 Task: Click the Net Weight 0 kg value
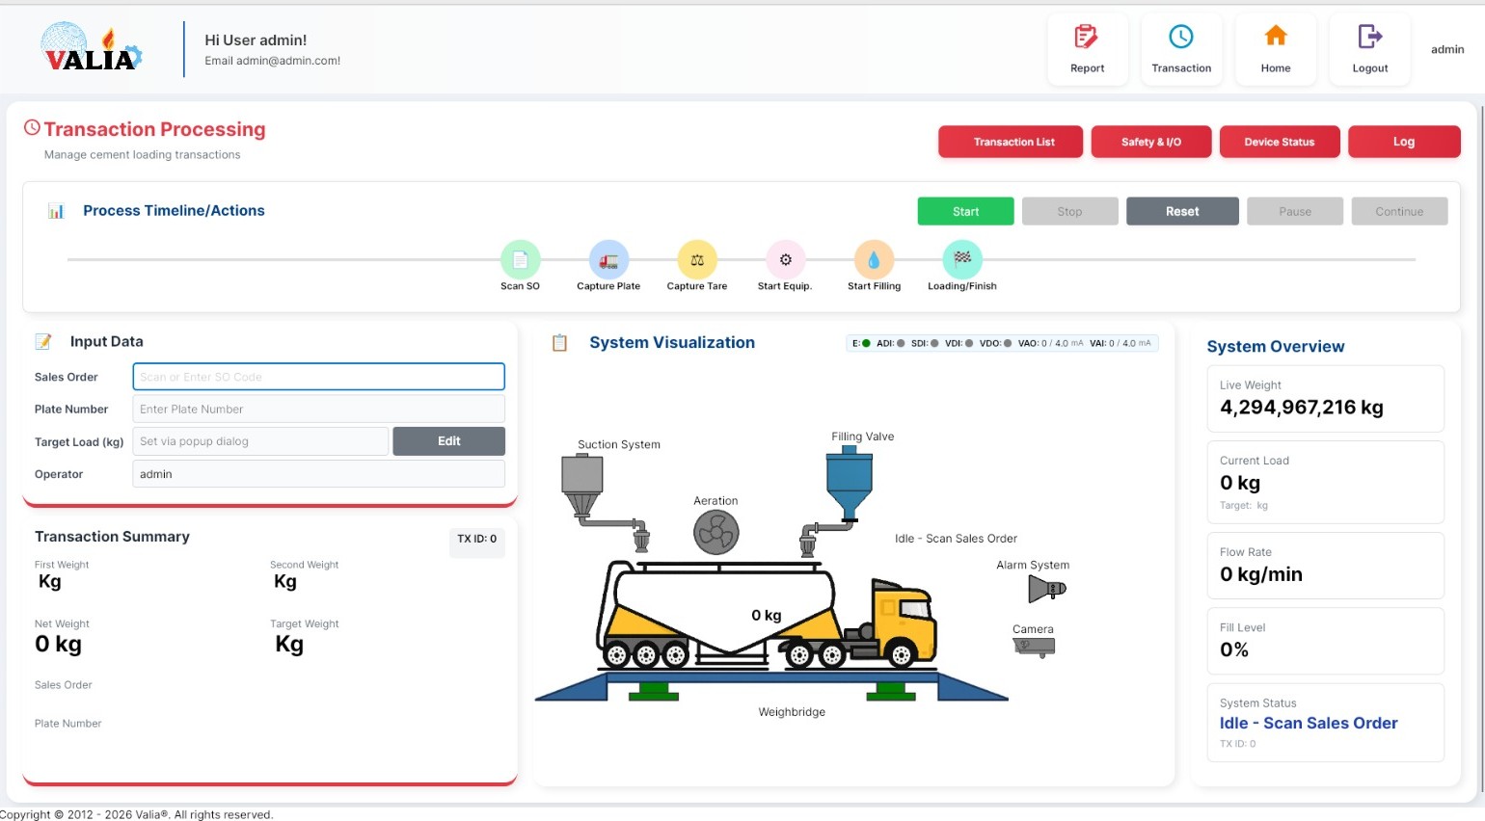pos(58,644)
